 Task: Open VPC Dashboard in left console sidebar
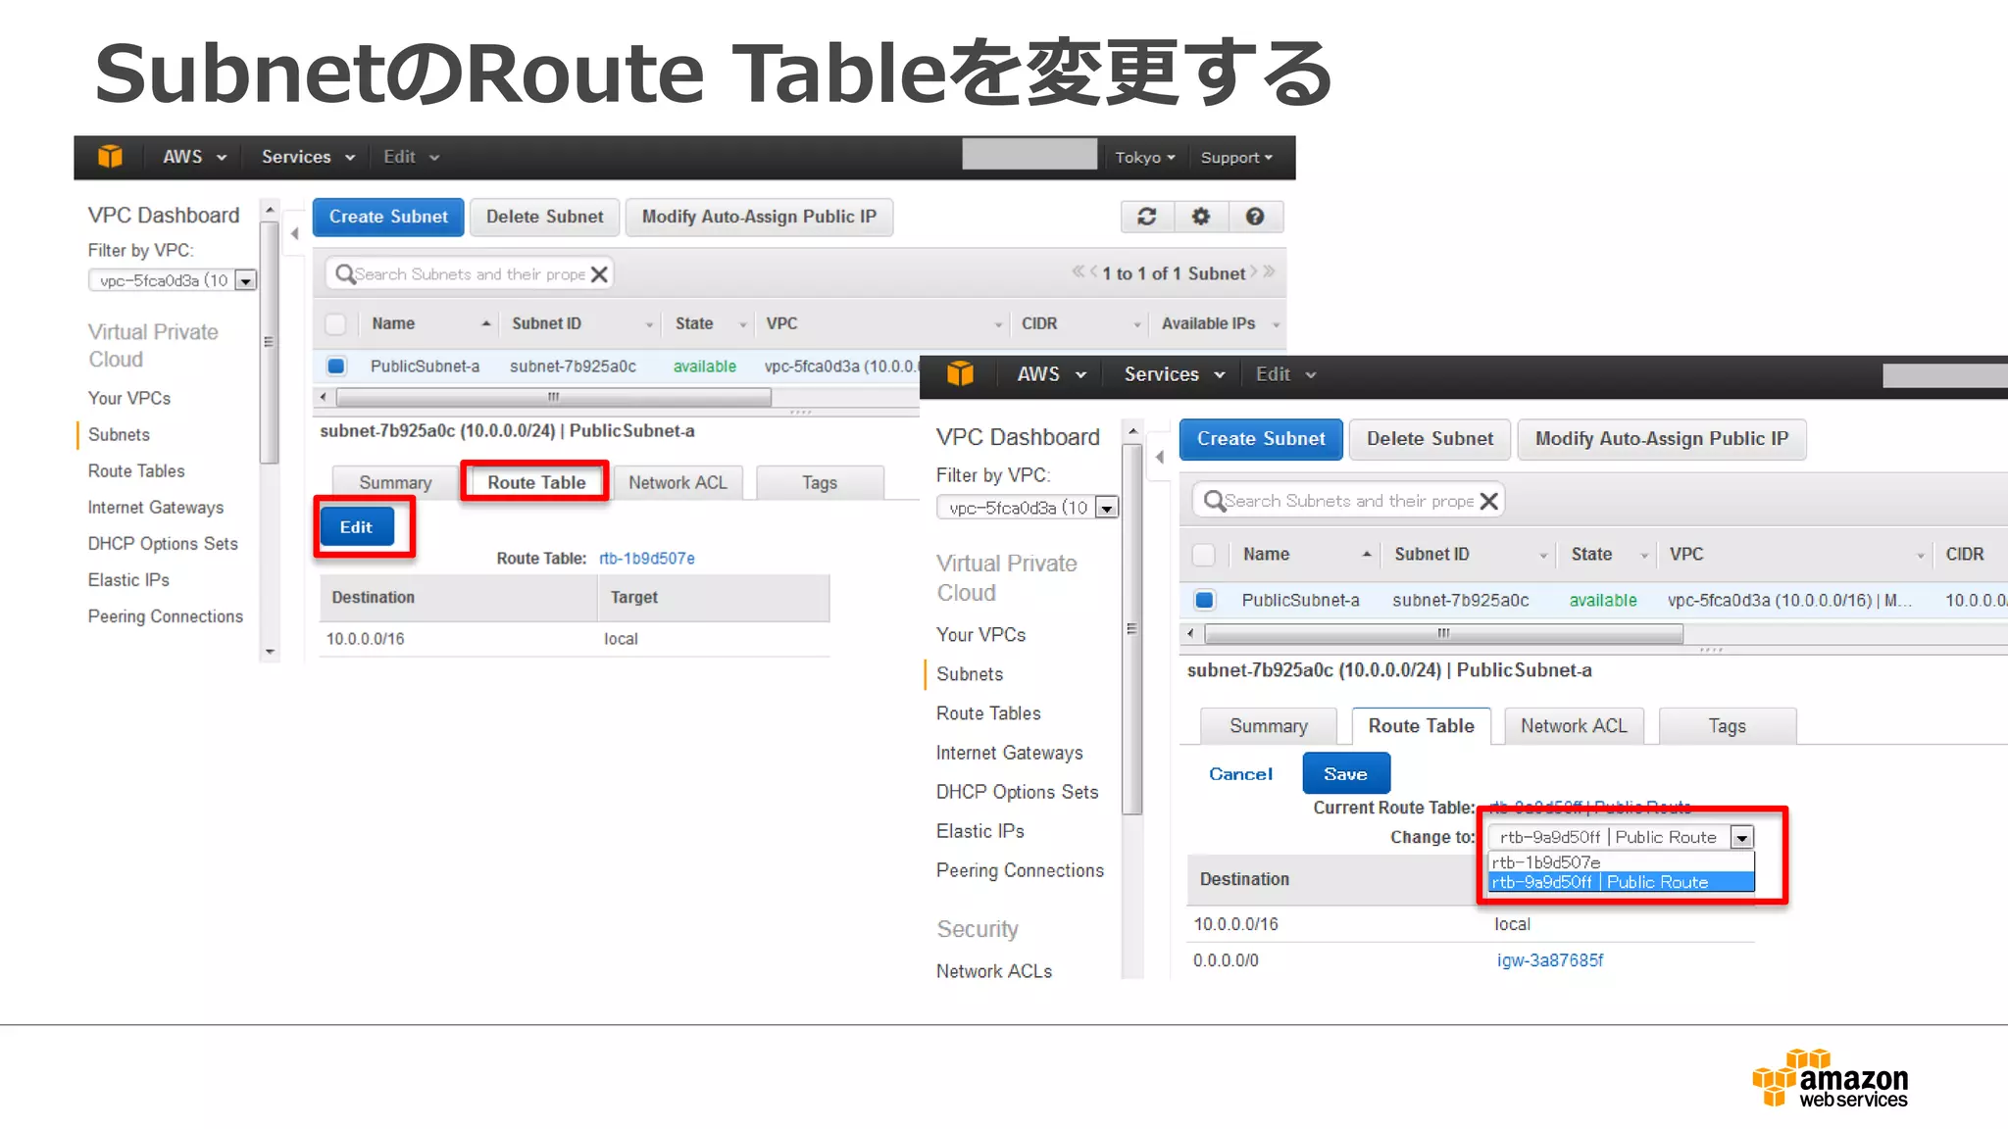164,216
